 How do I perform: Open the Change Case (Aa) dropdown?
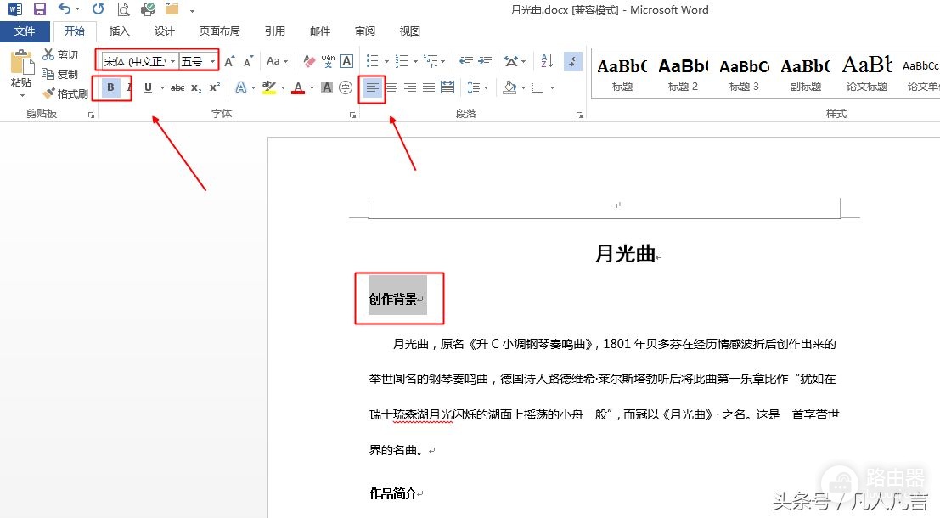click(277, 61)
